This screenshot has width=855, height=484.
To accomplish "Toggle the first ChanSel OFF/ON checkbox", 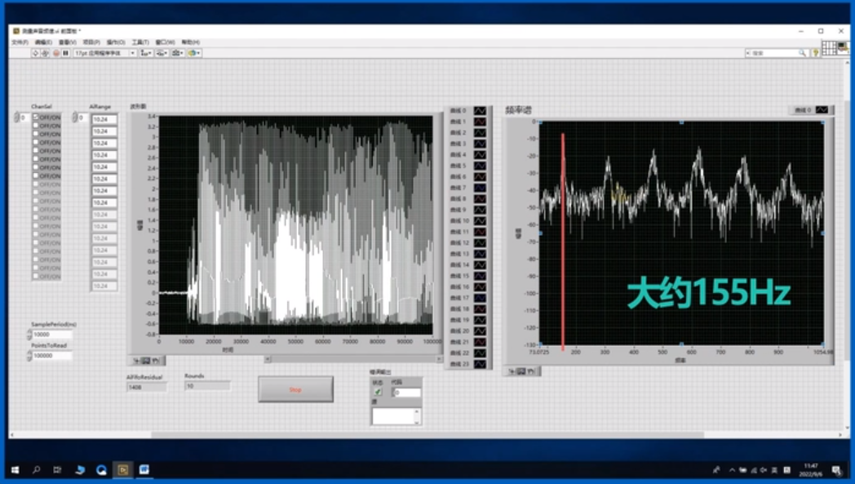I will click(36, 117).
